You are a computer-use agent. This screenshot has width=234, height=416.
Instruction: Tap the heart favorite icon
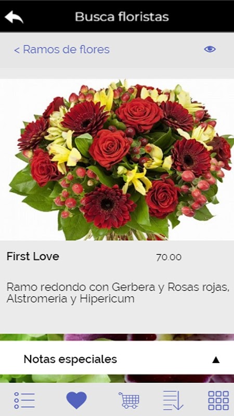coord(76,400)
